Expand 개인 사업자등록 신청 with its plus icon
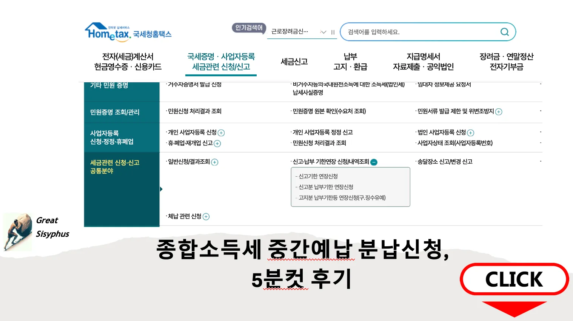 pos(222,133)
